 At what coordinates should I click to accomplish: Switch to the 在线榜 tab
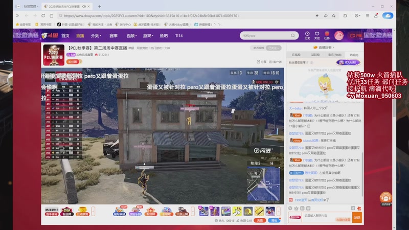click(297, 55)
